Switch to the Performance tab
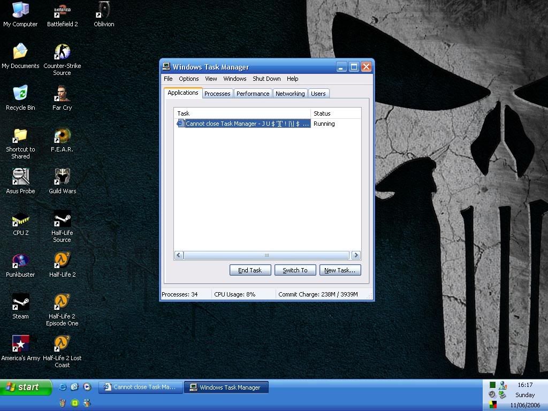This screenshot has height=411, width=548. coord(253,94)
